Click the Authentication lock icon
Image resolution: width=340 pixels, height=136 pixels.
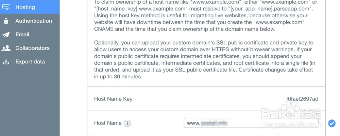pyautogui.click(x=6, y=21)
